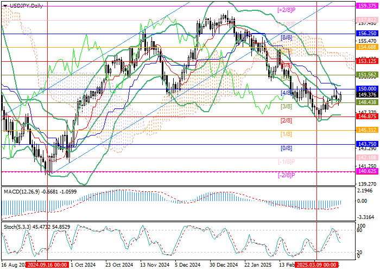Click the 150.000 blue price tag

(x=366, y=88)
